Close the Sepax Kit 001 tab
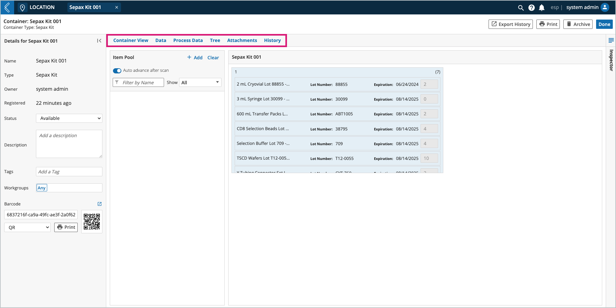Viewport: 616px width, 308px height. (x=117, y=7)
